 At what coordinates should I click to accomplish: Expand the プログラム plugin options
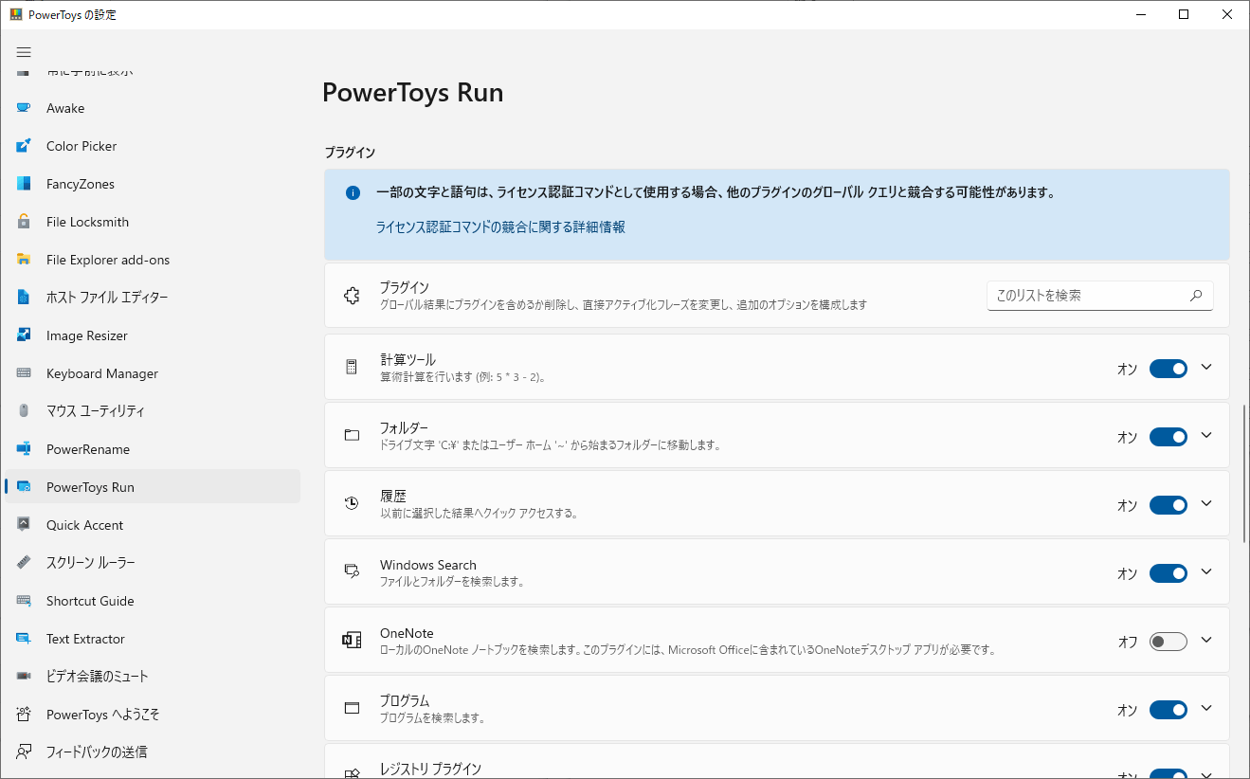[1206, 708]
